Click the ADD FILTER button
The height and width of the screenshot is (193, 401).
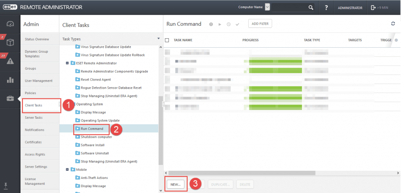pyautogui.click(x=260, y=23)
